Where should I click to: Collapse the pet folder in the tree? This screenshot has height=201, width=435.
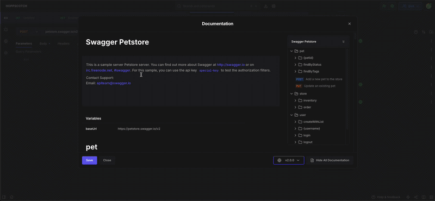click(291, 51)
